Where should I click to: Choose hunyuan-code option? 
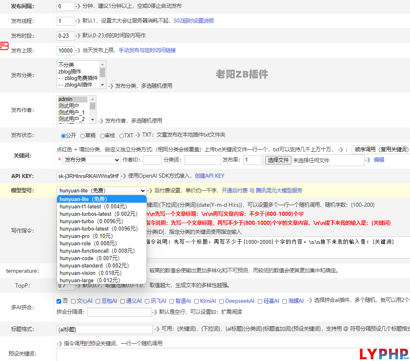point(101,258)
